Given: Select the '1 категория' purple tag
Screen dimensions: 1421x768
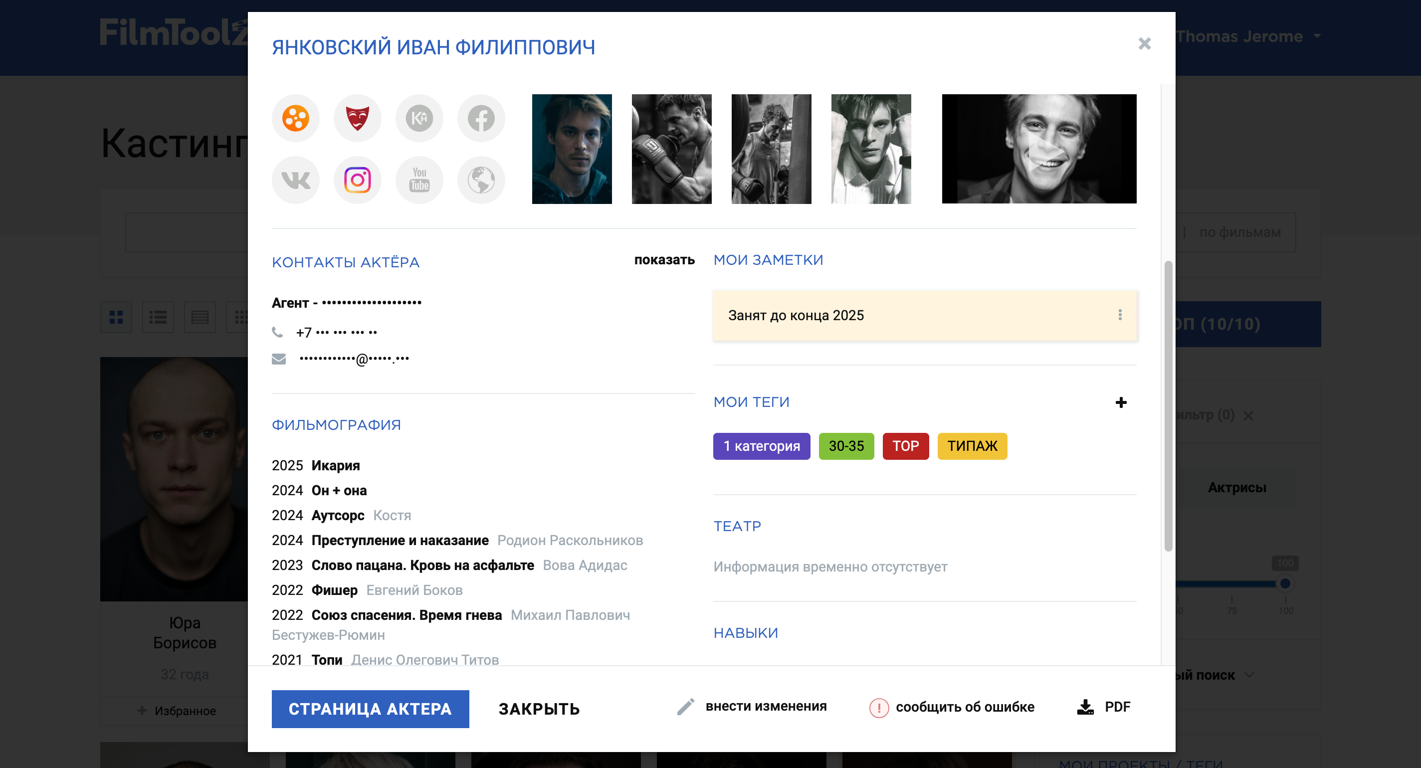Looking at the screenshot, I should 762,446.
